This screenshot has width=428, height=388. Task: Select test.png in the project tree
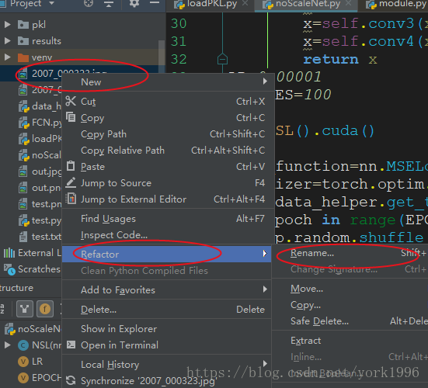[x=40, y=204]
